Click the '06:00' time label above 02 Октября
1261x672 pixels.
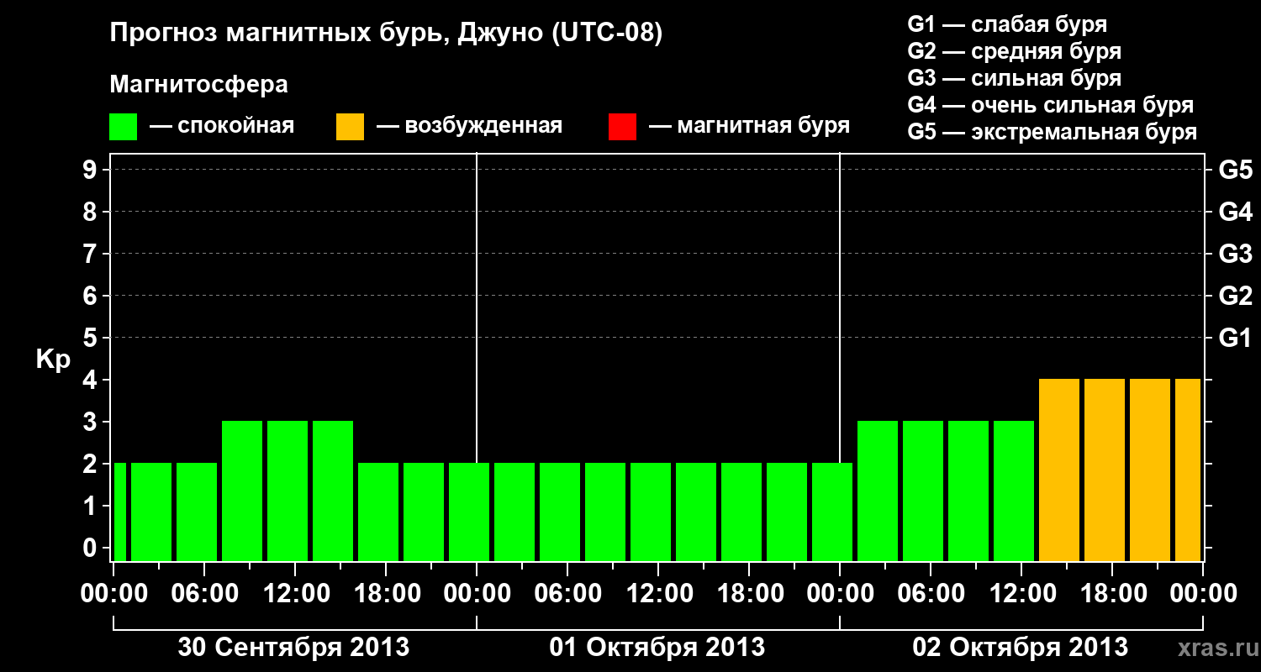[931, 593]
